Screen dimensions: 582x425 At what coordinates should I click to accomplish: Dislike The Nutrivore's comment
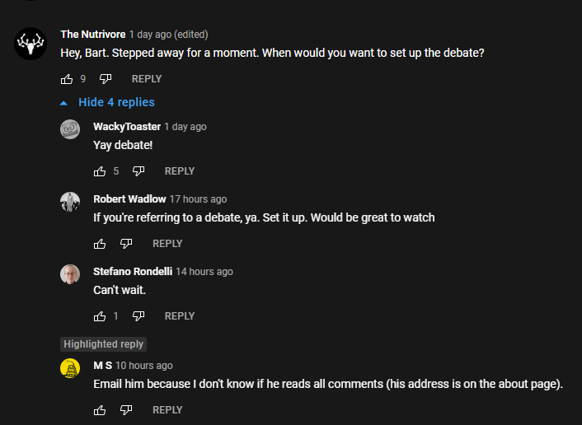coord(106,79)
